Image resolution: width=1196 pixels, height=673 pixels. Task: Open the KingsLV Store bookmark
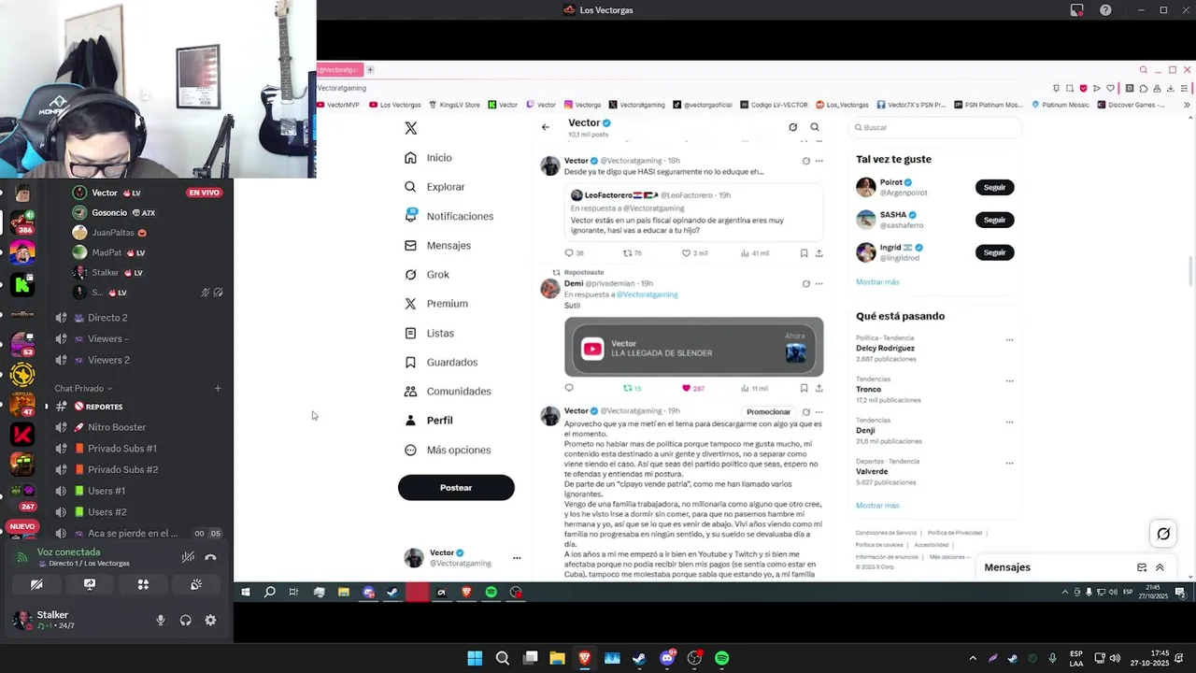[453, 105]
